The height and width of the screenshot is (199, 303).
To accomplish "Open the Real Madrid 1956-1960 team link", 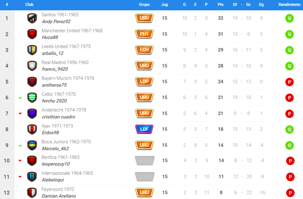I will [65, 62].
